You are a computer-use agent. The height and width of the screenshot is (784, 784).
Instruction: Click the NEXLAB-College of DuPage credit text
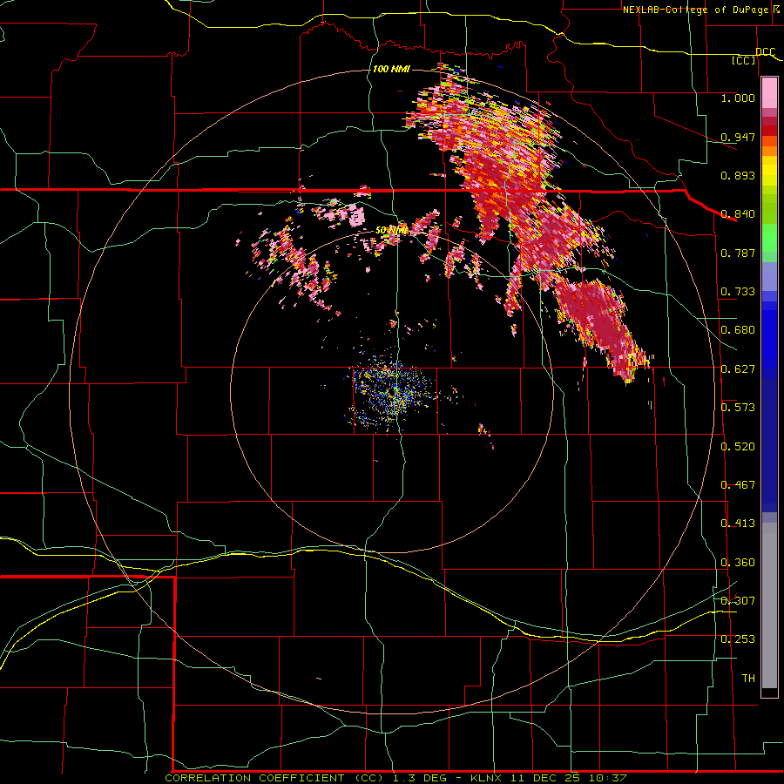696,10
